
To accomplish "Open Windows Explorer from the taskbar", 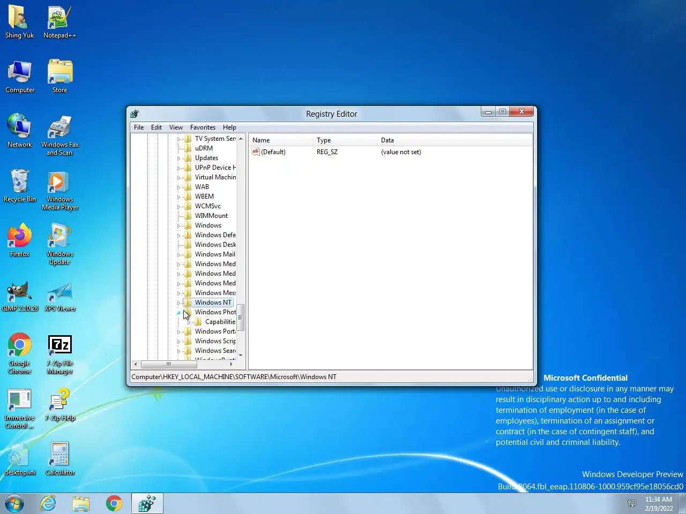I will [x=81, y=503].
